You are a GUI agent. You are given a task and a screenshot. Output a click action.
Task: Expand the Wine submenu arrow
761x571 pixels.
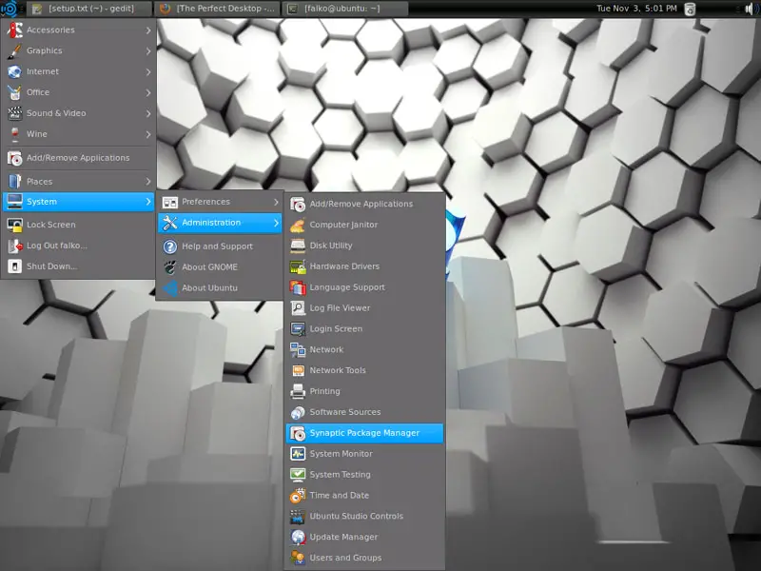click(x=148, y=134)
